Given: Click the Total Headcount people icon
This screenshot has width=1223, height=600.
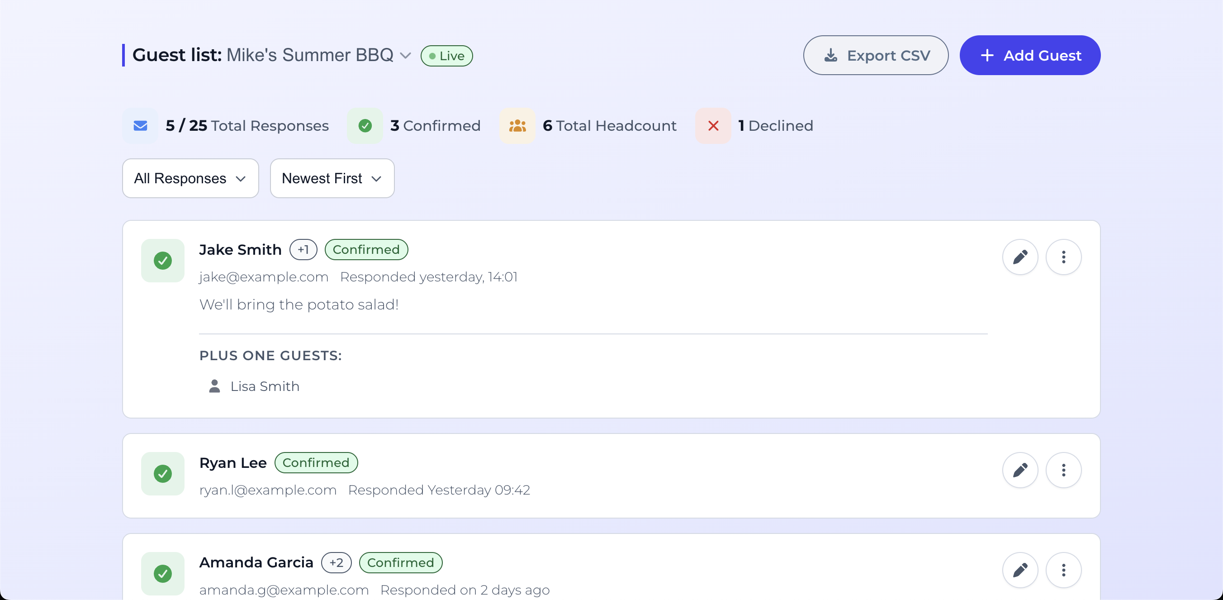Looking at the screenshot, I should coord(517,126).
